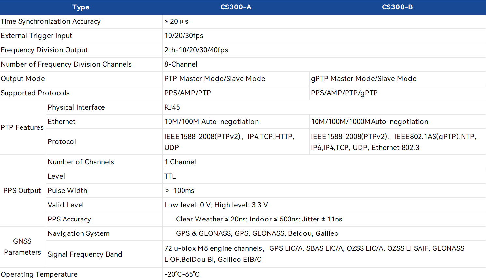Image resolution: width=486 pixels, height=280 pixels.
Task: Select the 10M/100M/1000M Auto-negotiation cell
Action: pos(370,122)
